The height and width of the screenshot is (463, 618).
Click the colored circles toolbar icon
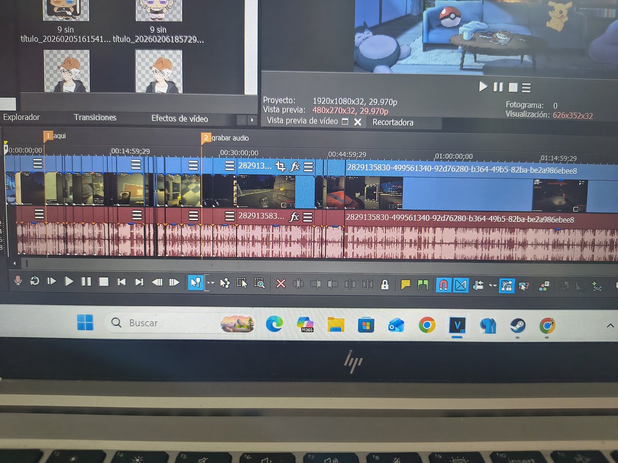[x=544, y=286]
